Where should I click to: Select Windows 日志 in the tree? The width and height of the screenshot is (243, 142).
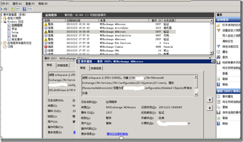[x=15, y=22]
